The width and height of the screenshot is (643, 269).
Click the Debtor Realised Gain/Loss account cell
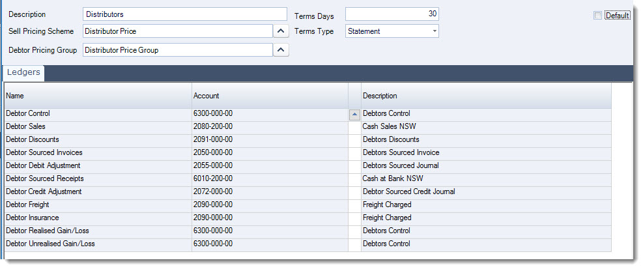[x=270, y=231]
